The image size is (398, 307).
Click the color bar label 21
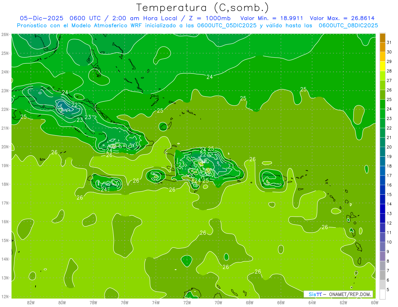pyautogui.click(x=389, y=137)
